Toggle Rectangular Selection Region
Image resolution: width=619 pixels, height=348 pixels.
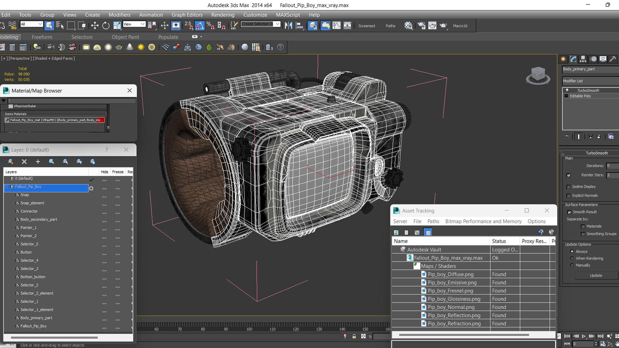(71, 25)
